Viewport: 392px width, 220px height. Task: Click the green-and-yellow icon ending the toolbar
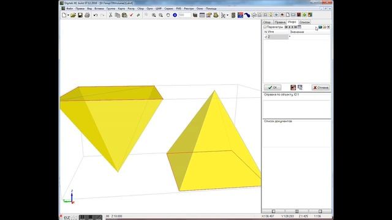click(310, 15)
